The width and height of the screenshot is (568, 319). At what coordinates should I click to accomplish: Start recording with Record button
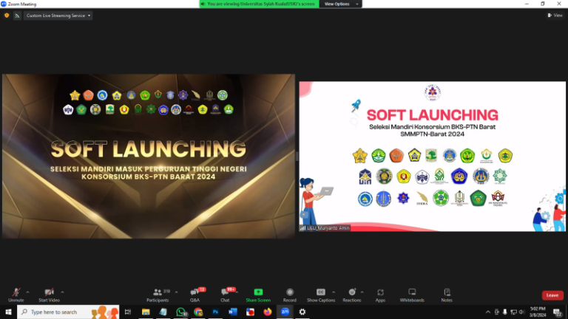tap(289, 295)
